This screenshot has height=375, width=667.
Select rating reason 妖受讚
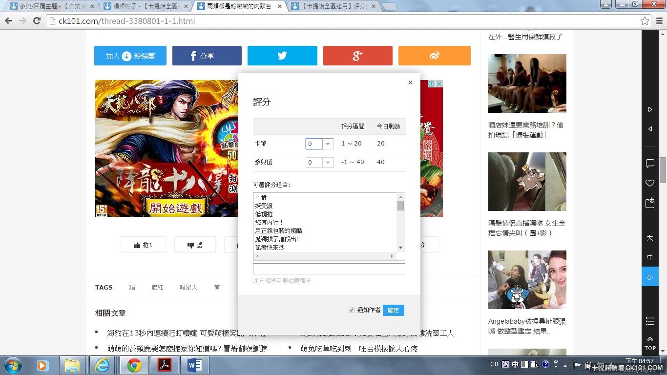[x=264, y=206]
